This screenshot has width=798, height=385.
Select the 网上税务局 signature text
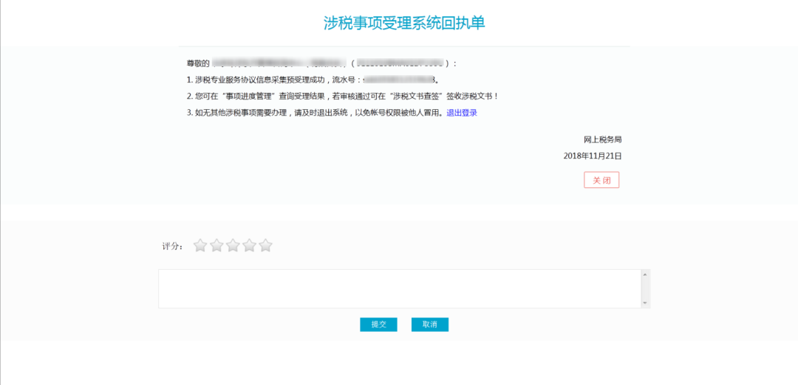pyautogui.click(x=603, y=139)
